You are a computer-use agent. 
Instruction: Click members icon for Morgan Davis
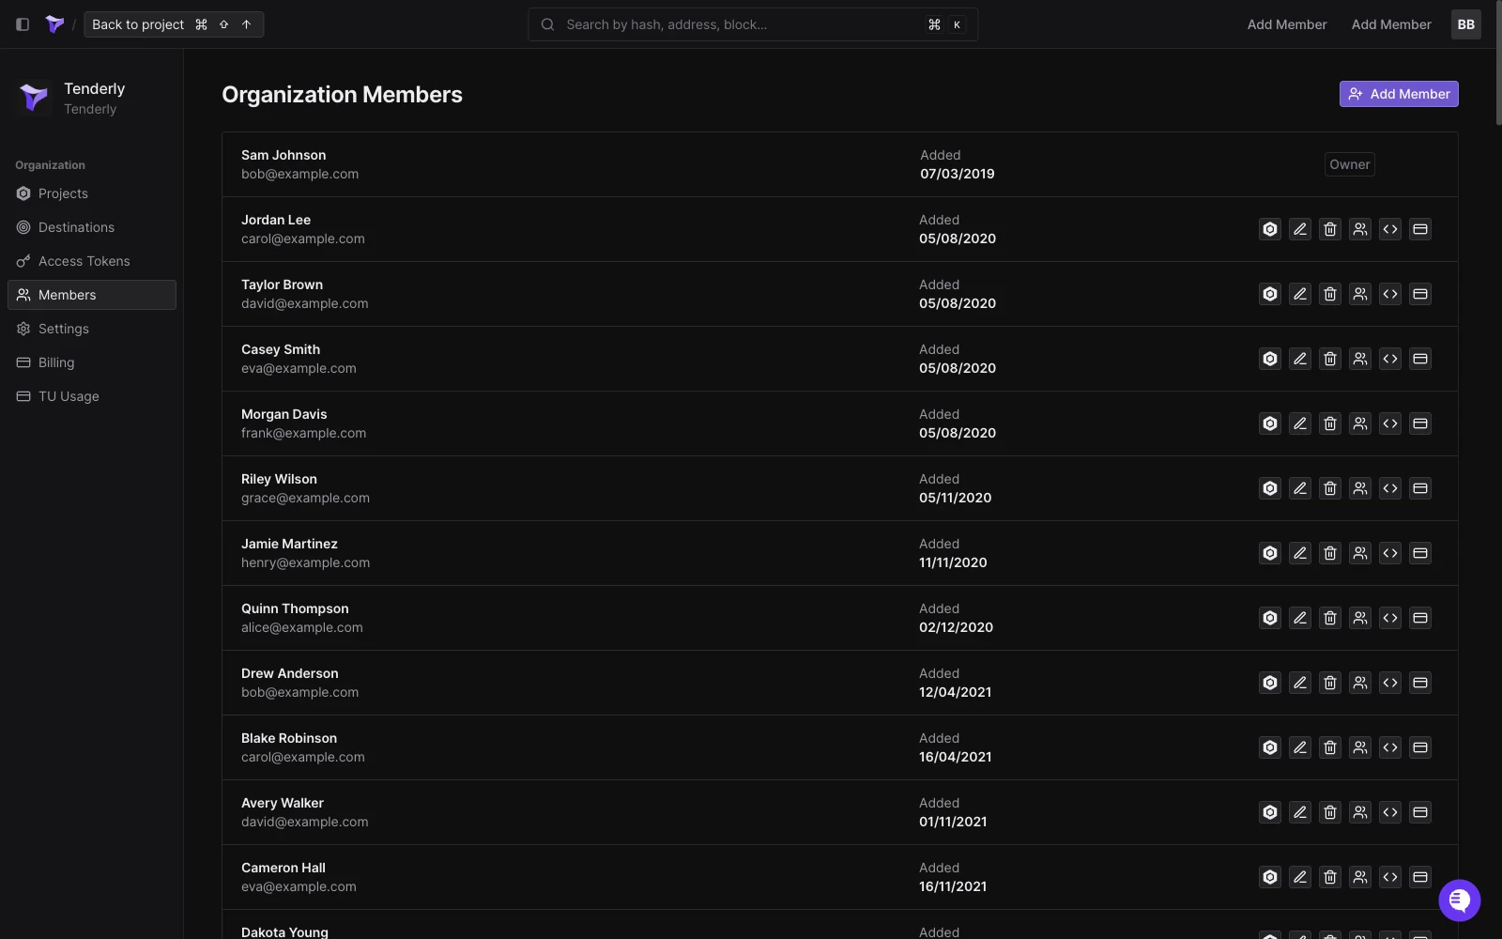1360,423
